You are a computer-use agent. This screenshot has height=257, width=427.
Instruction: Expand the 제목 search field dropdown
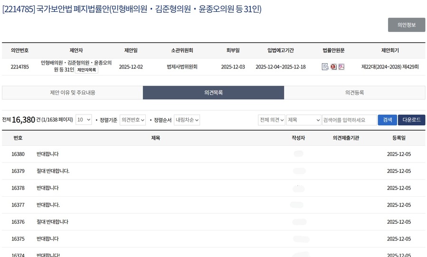pyautogui.click(x=304, y=120)
